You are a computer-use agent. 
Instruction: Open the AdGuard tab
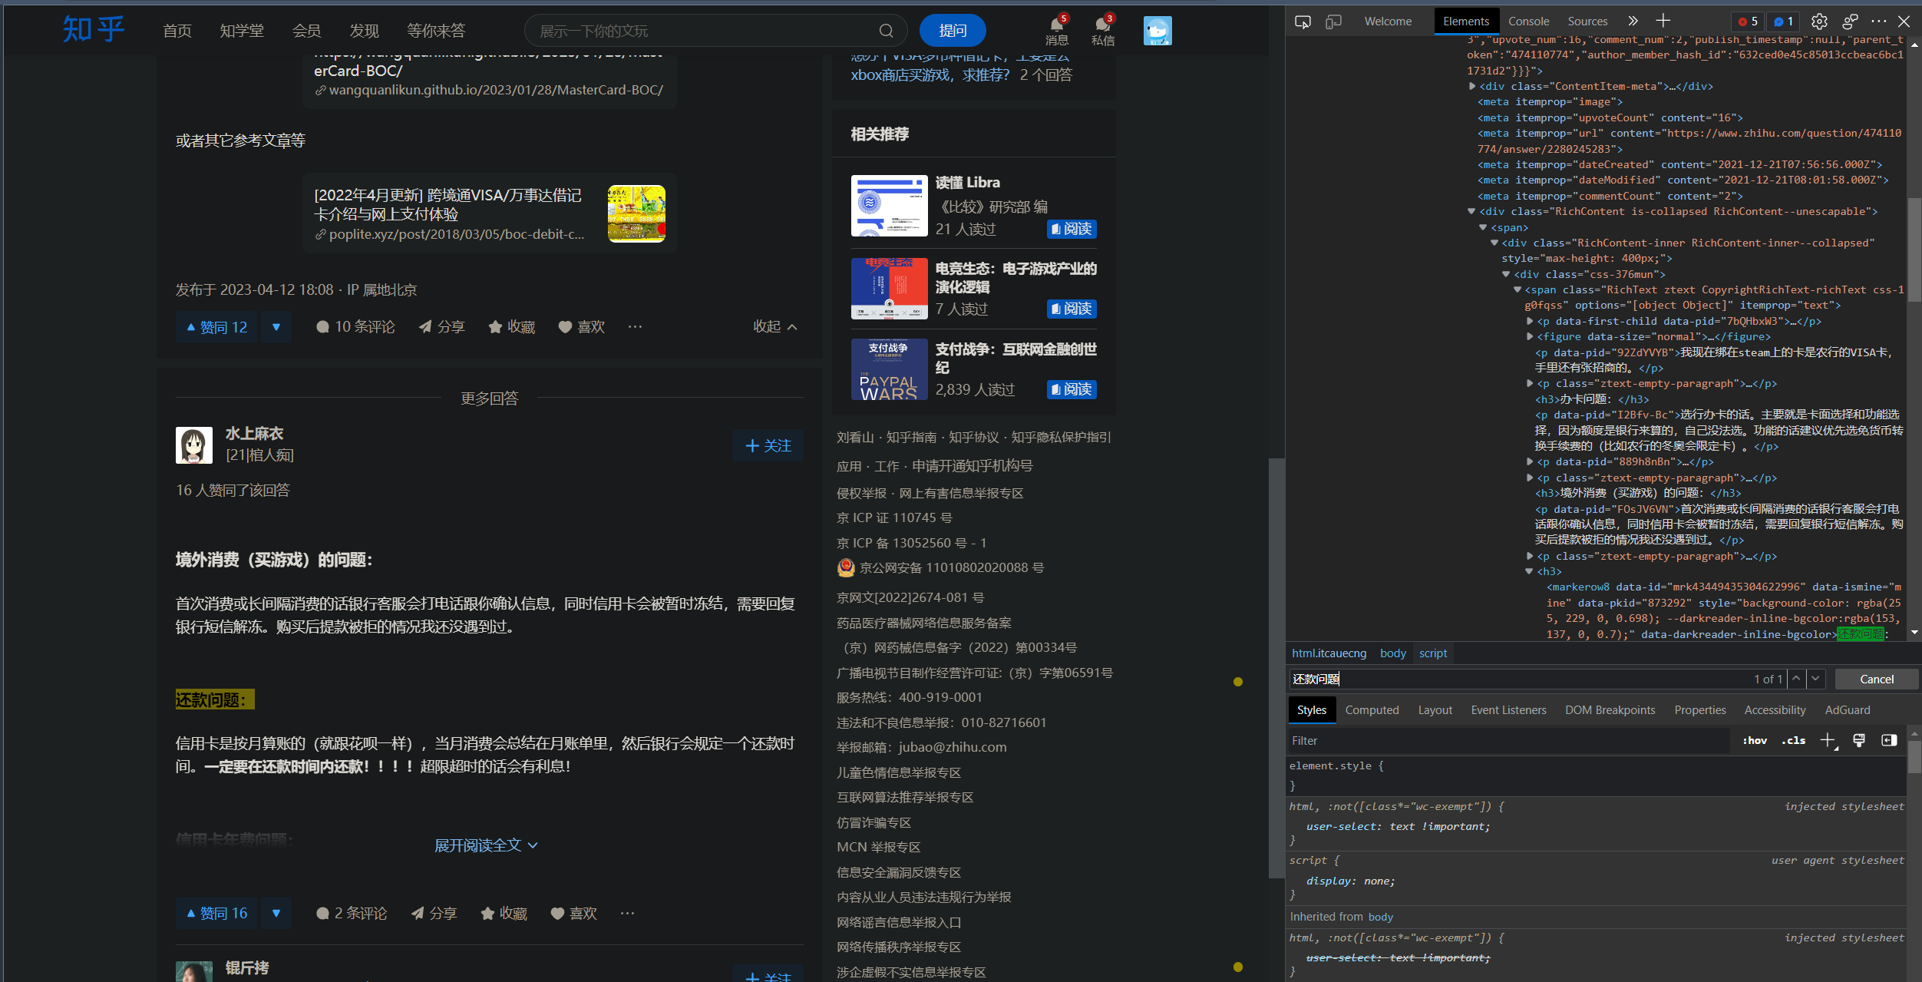coord(1848,710)
